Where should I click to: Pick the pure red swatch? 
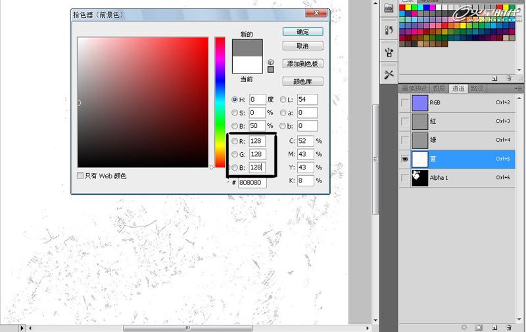pos(402,7)
